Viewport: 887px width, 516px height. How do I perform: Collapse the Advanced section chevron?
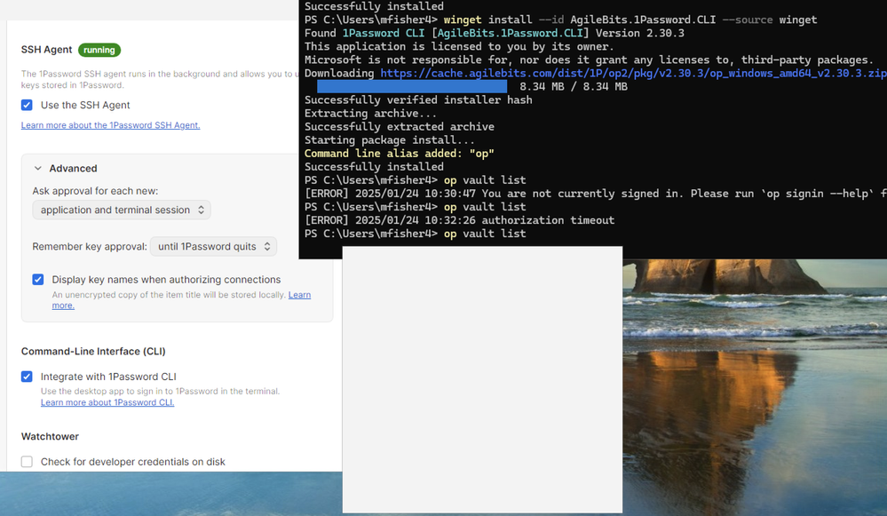pyautogui.click(x=38, y=169)
